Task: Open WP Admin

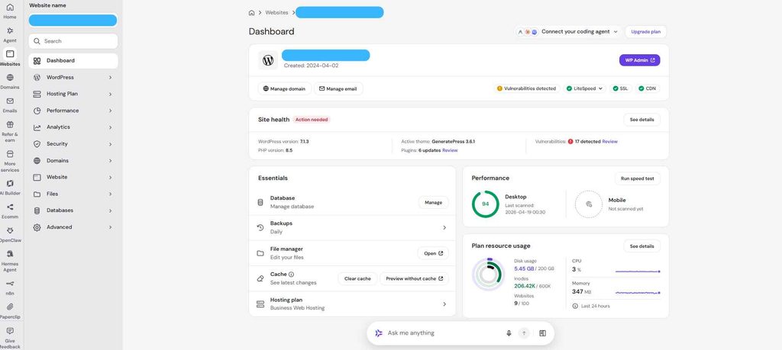Action: tap(639, 60)
